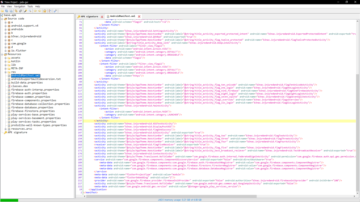
Task: Click the editor scroll-down arrow
Action: 357,193
